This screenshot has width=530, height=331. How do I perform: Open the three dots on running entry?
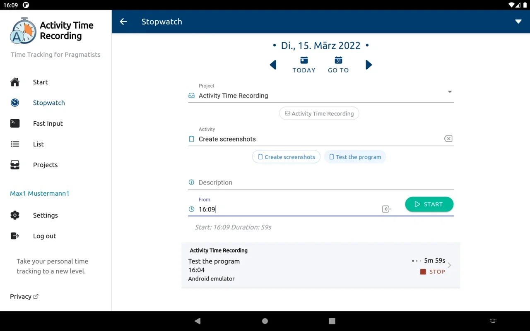pos(416,261)
